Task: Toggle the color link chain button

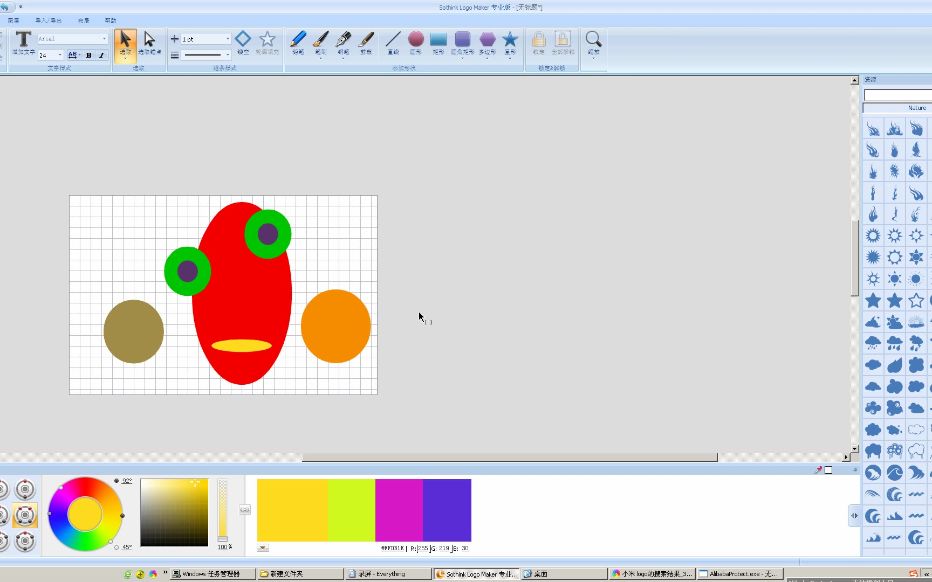Action: (245, 510)
